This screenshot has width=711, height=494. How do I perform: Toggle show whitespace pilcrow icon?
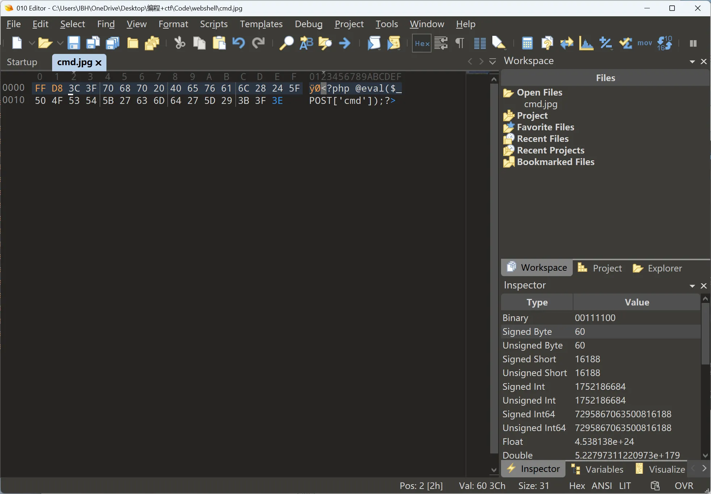[459, 43]
